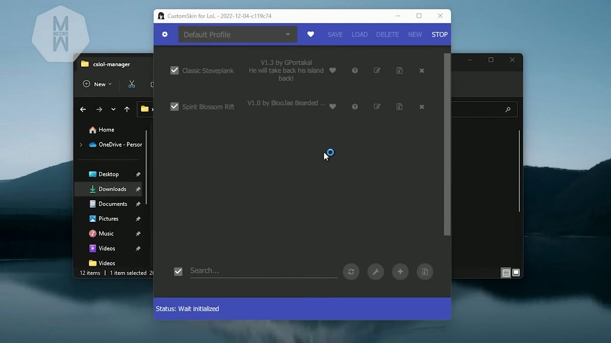This screenshot has height=343, width=611.
Task: Select Documents in File Explorer sidebar
Action: (x=108, y=204)
